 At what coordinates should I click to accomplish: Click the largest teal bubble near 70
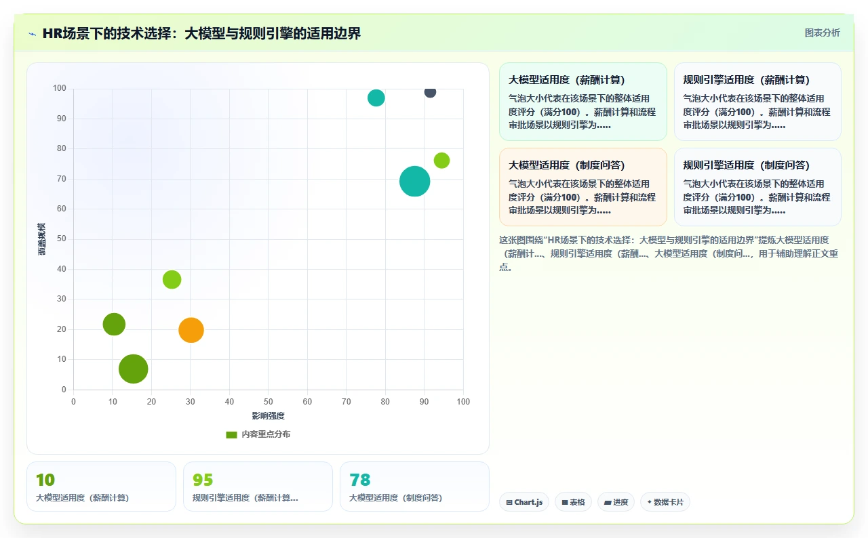coord(415,181)
